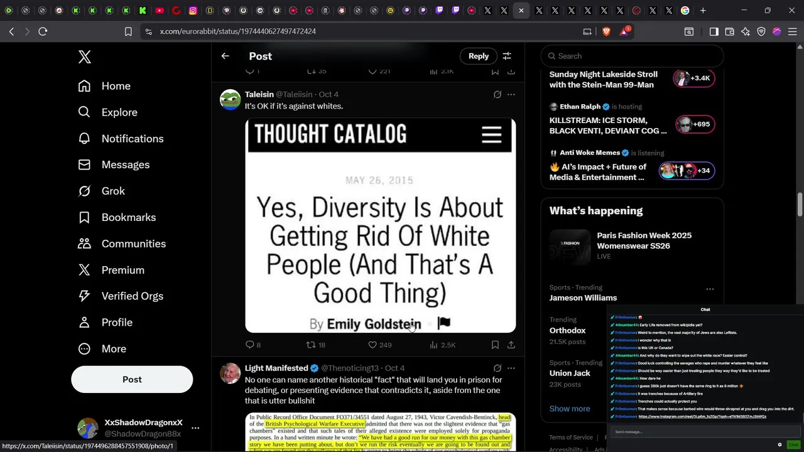Reply to Taleiisin's post with 8 replies
This screenshot has width=804, height=452.
[x=253, y=345]
